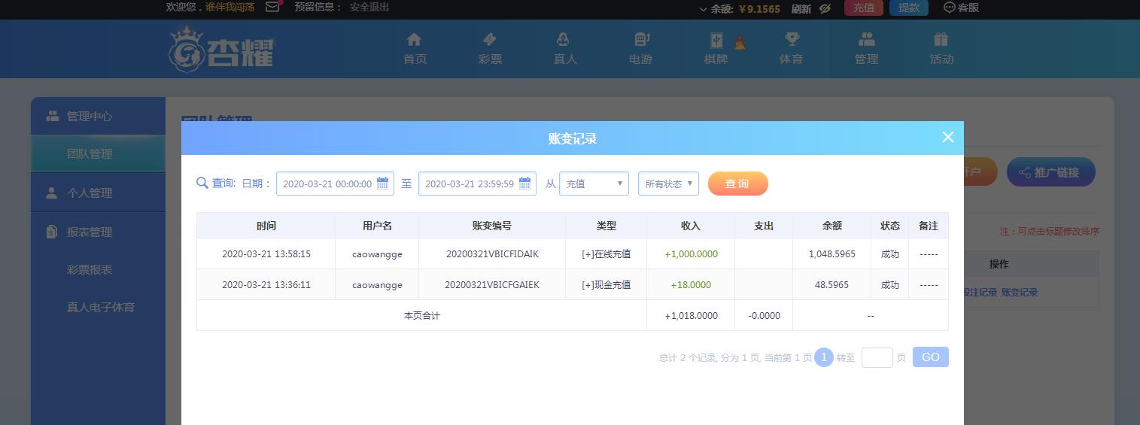This screenshot has width=1140, height=425.
Task: Click the magnifier icon beside 查询
Action: click(202, 183)
